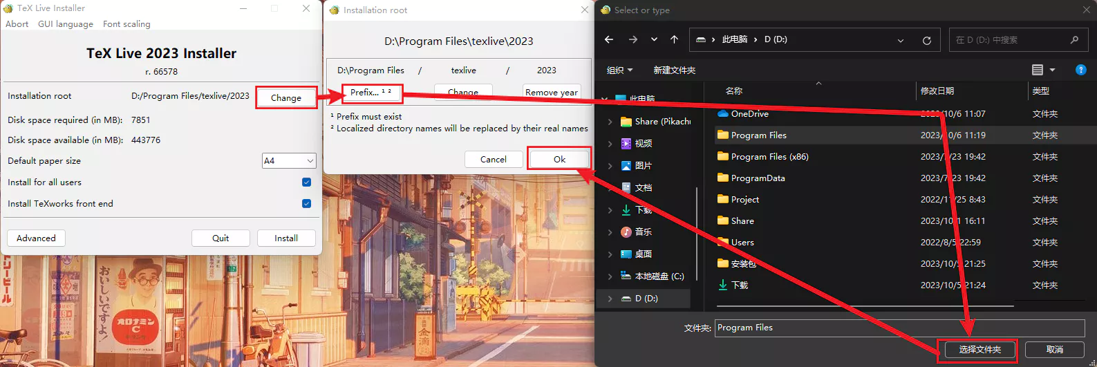Click the 文件夹 name input field
Image resolution: width=1097 pixels, height=367 pixels.
point(900,328)
